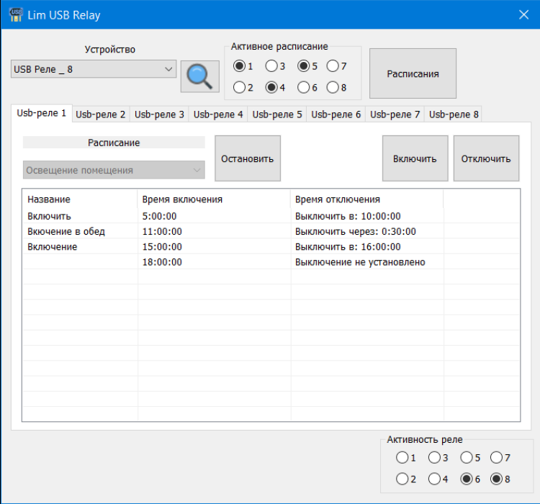
Task: Toggle relay activity radio button 1
Action: (x=401, y=457)
